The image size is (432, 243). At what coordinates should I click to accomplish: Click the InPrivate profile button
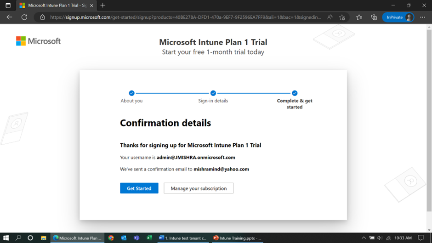click(398, 17)
